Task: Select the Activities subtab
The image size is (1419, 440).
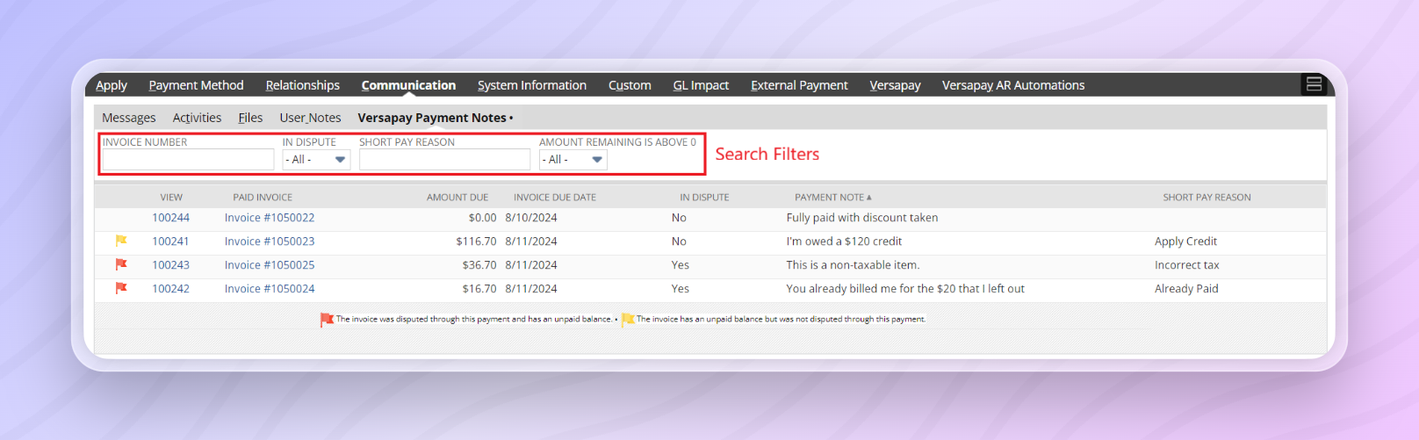Action: (197, 118)
